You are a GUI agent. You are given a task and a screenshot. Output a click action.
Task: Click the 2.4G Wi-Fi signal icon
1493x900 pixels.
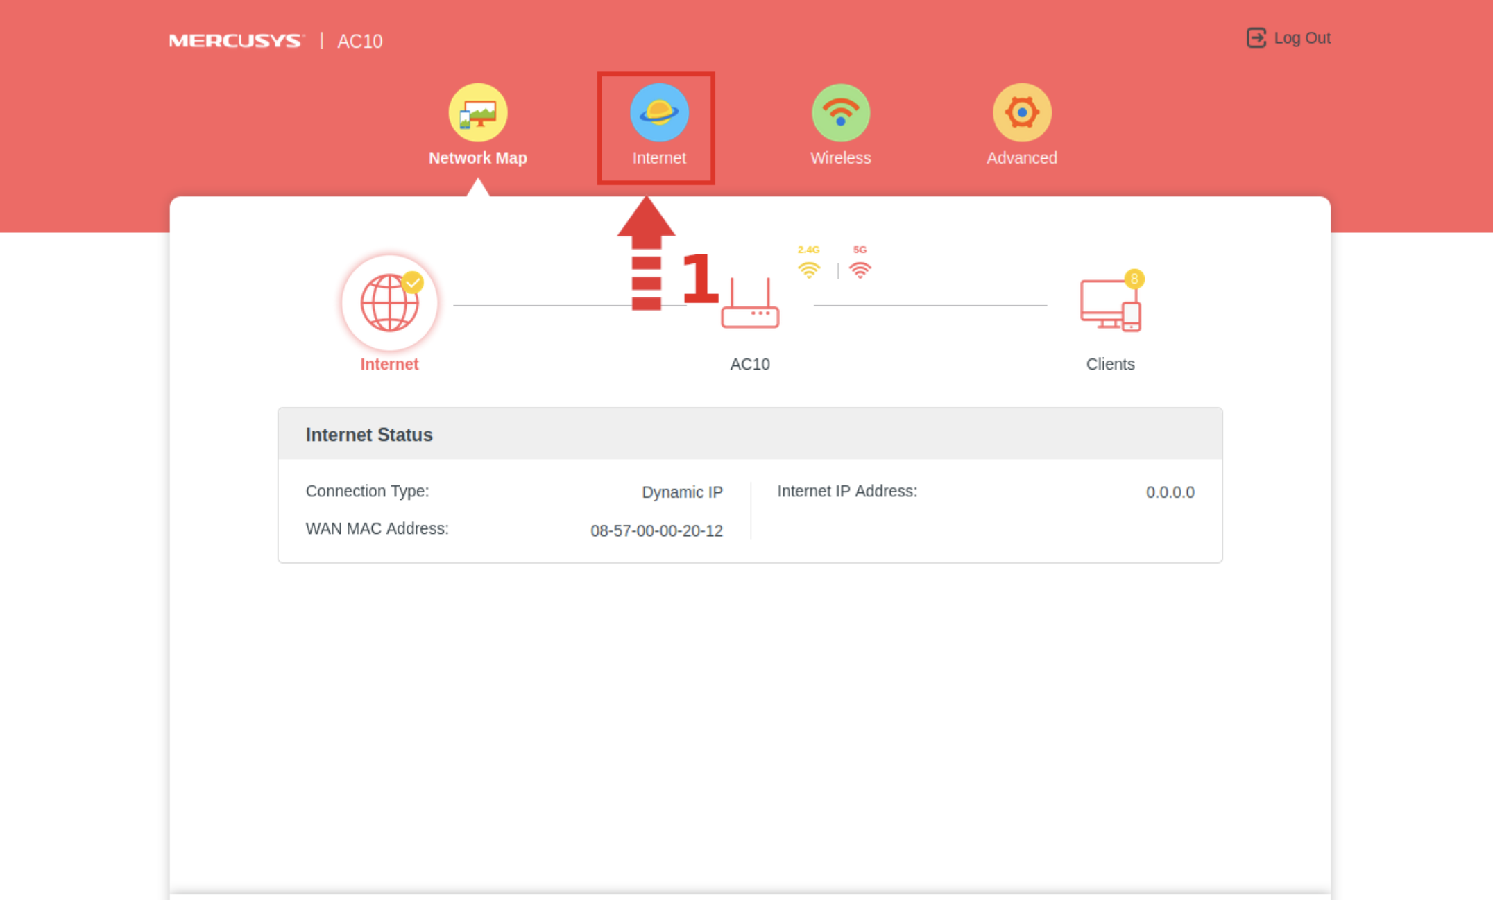point(808,269)
